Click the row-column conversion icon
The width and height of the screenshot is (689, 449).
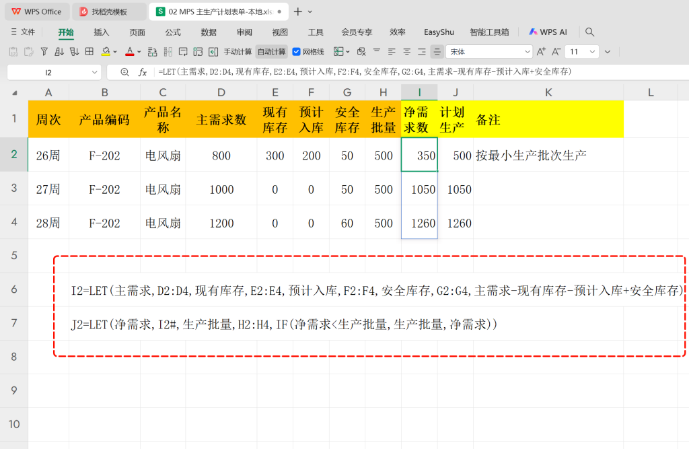pos(198,52)
